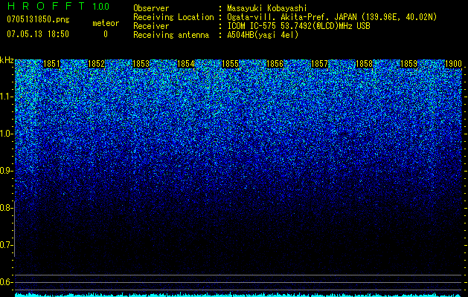Click the A504HB(yagi 4el) antenna text
This screenshot has height=297, width=468.
(263, 35)
